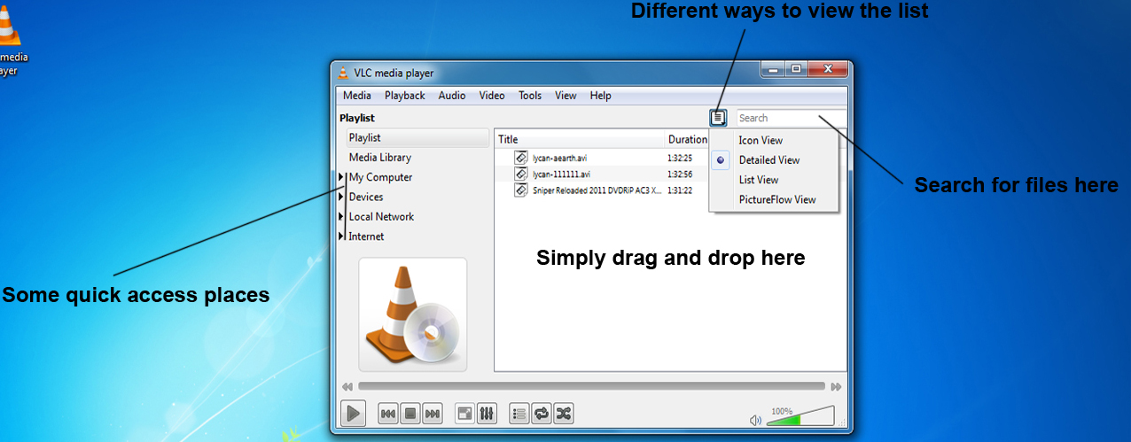Toggle fullscreen video icon
The width and height of the screenshot is (1131, 442).
click(464, 413)
